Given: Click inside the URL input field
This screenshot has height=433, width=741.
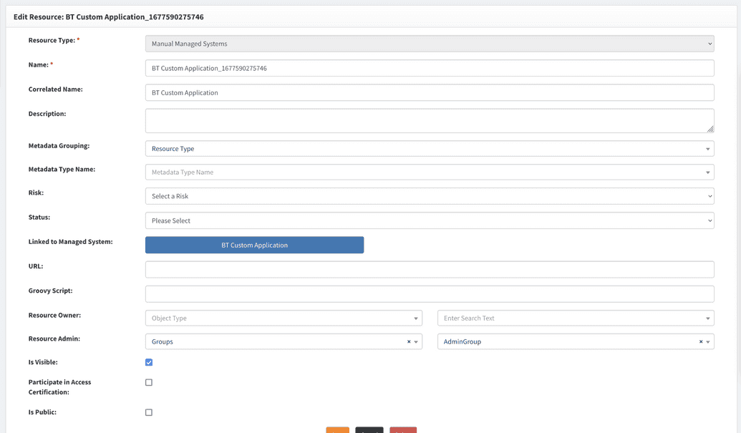Looking at the screenshot, I should (430, 268).
